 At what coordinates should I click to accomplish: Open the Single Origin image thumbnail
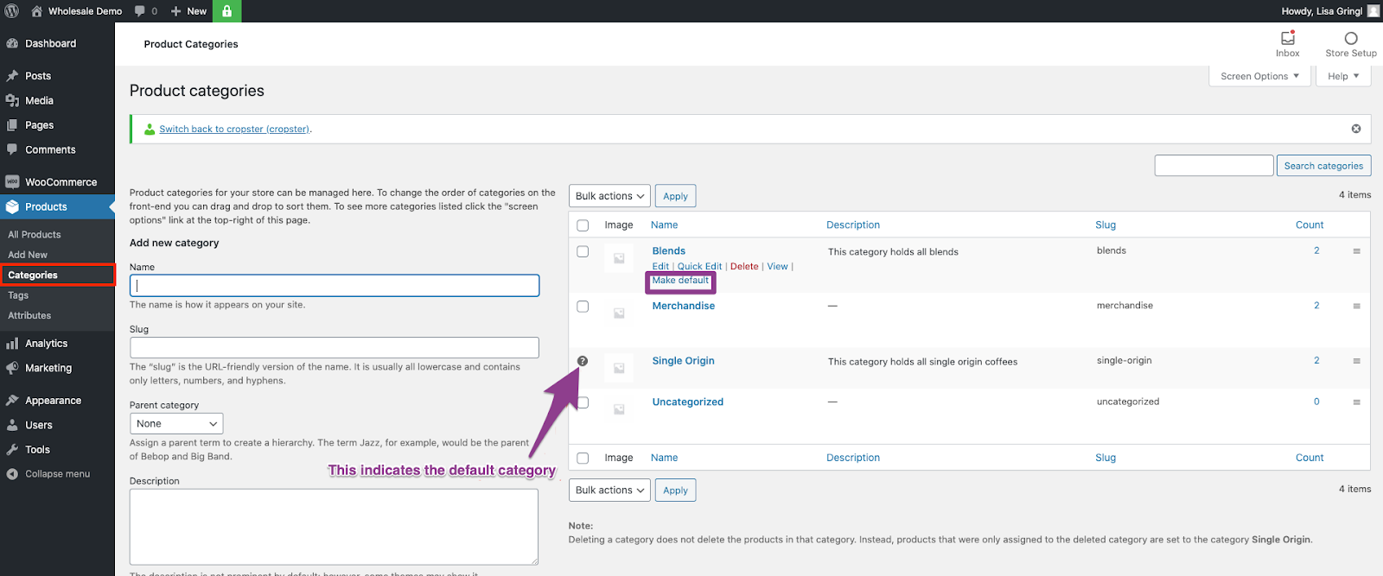[x=619, y=368]
